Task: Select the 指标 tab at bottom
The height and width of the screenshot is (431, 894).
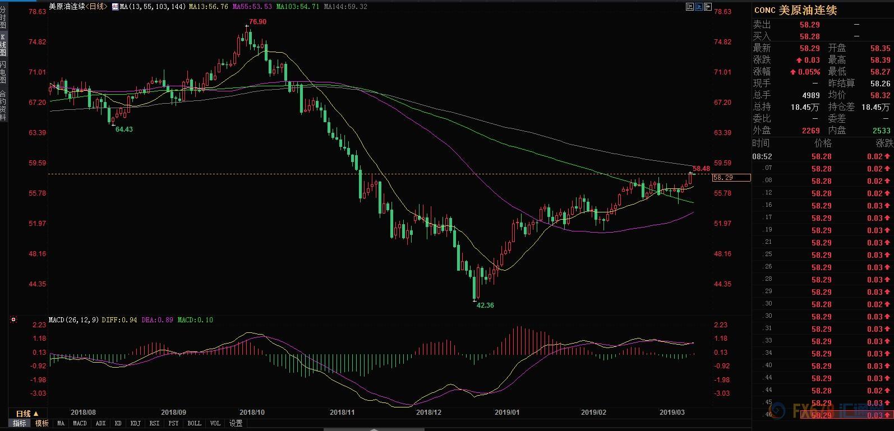Action: 20,423
